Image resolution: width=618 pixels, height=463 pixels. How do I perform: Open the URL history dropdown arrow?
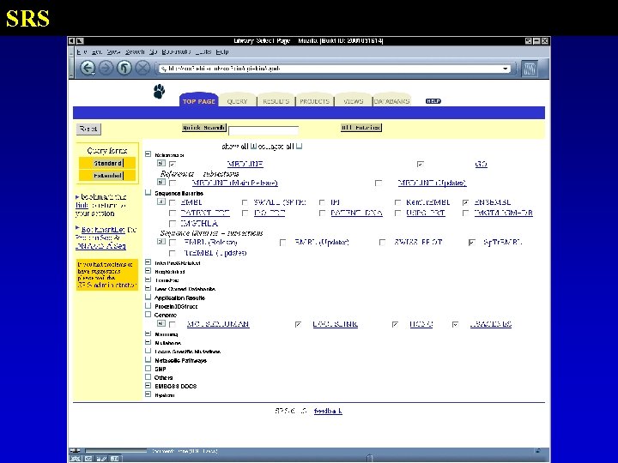[505, 69]
